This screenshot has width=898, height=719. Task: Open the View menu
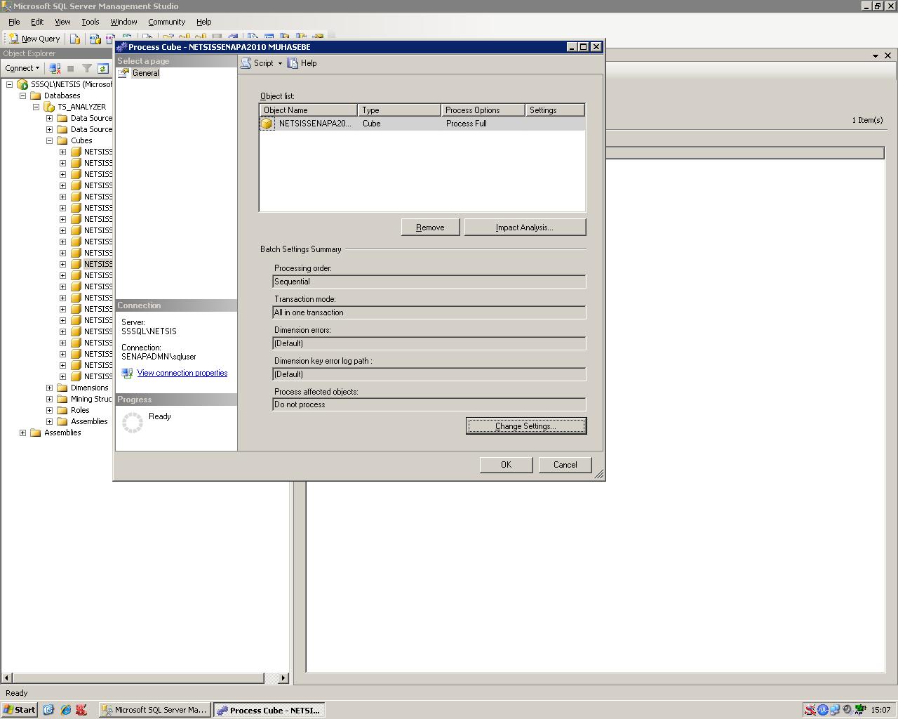[62, 22]
